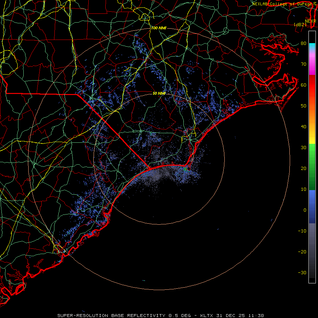Viewport: 318px width, 318px height.
Task: Click the 20 value on the dBZ scale
Action: [304, 168]
